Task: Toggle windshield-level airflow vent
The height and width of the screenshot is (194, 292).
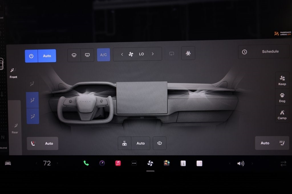Action: click(32, 84)
